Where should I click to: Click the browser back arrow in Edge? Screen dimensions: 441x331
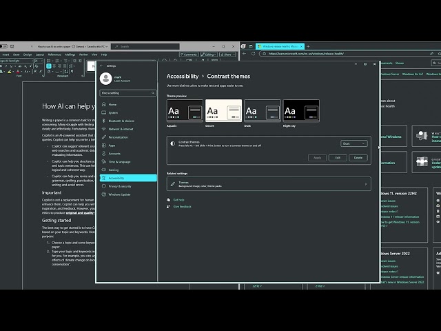tap(244, 54)
